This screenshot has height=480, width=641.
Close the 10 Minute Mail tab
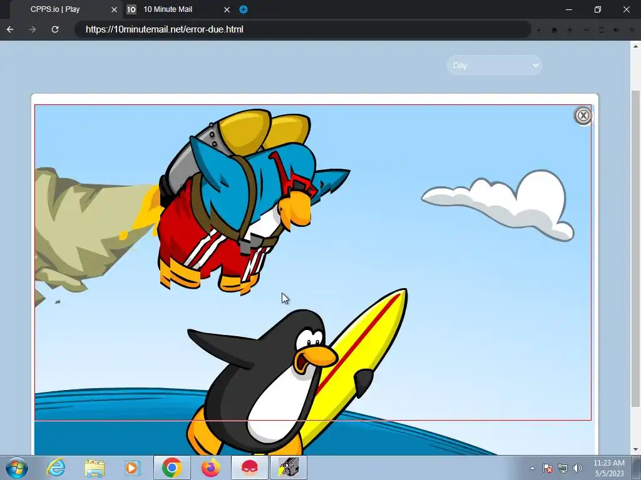coord(227,9)
